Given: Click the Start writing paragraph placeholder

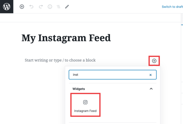Looking at the screenshot, I should coord(60,60).
